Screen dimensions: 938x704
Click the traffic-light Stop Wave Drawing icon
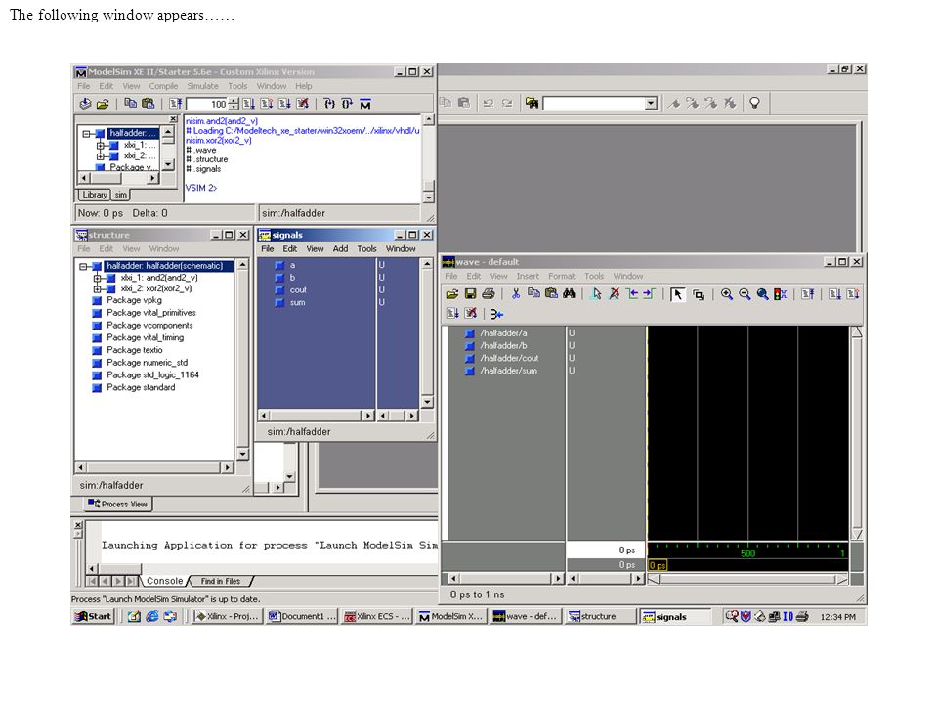[780, 294]
